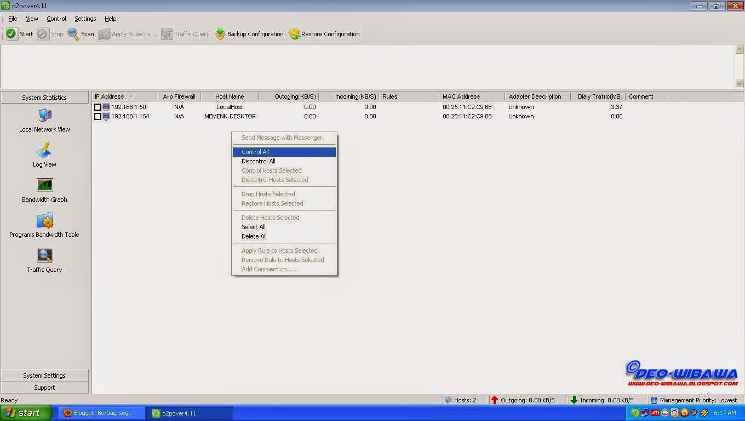Viewport: 745px width, 421px height.
Task: Open the File menu
Action: click(13, 19)
